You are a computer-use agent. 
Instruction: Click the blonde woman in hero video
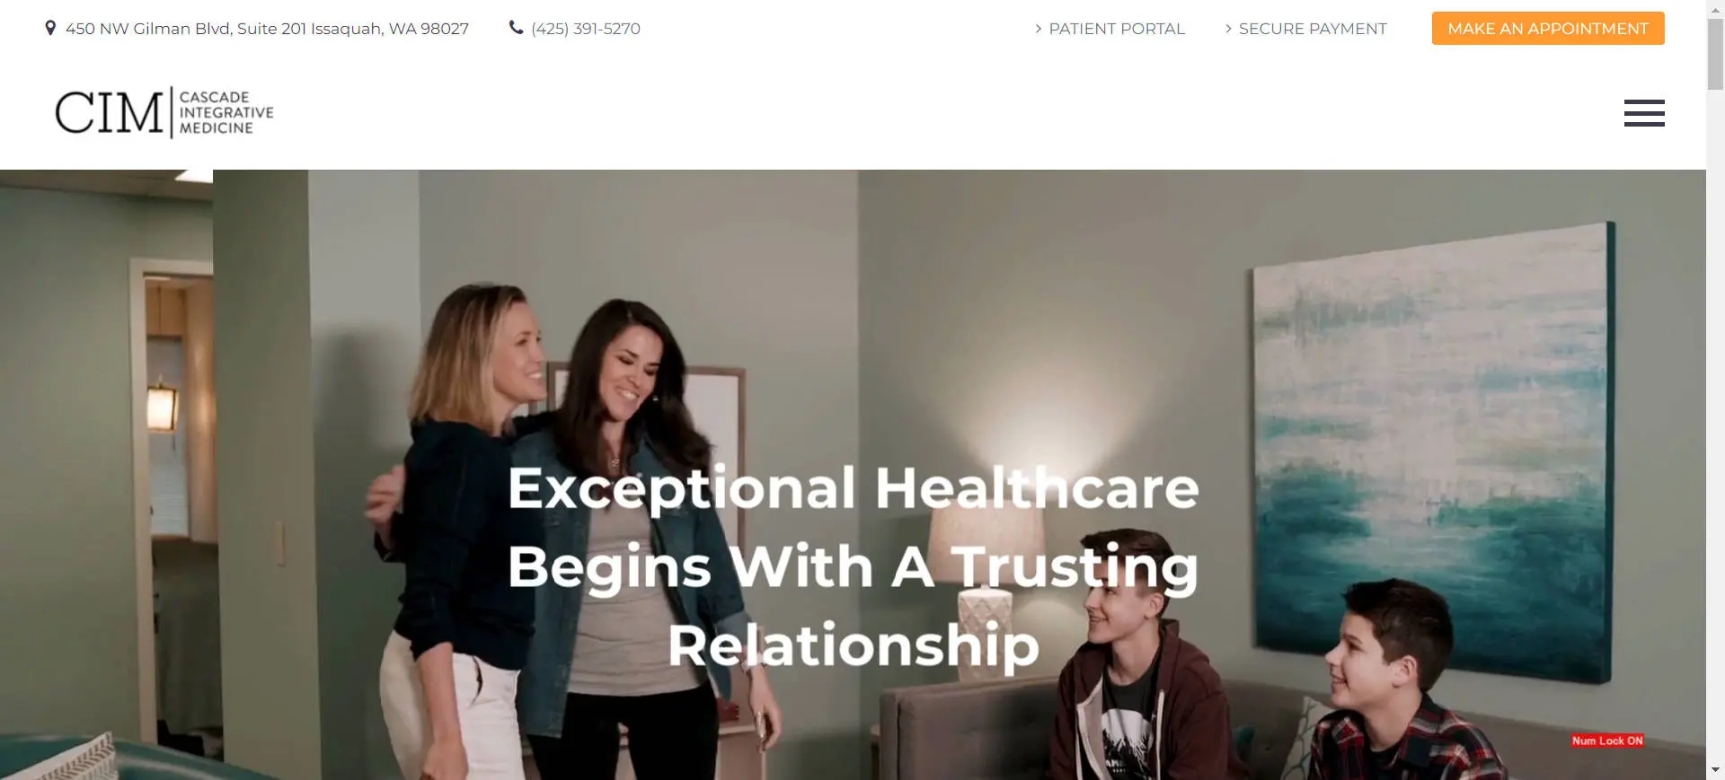[458, 521]
